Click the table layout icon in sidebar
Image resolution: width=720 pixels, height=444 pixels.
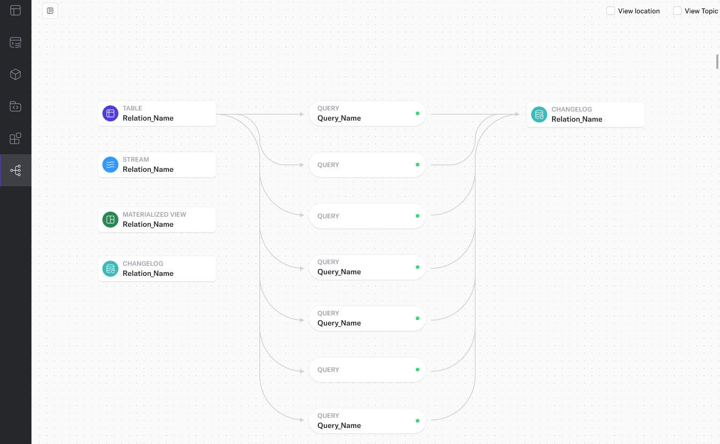tap(15, 10)
